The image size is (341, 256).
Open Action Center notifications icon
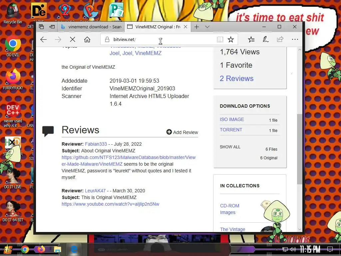tap(330, 249)
